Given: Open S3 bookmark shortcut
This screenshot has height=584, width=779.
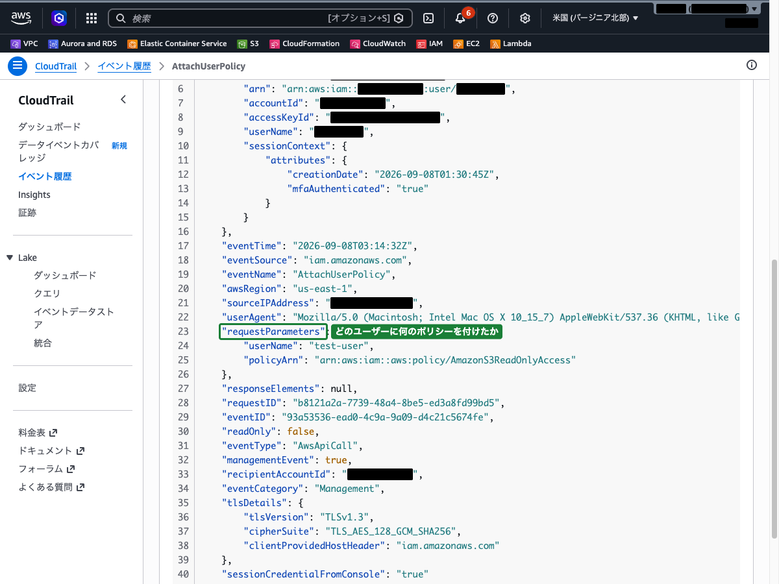Looking at the screenshot, I should [249, 43].
